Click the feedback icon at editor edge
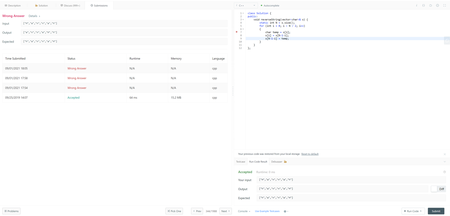Viewport: 450px width, 216px height. 447,41
